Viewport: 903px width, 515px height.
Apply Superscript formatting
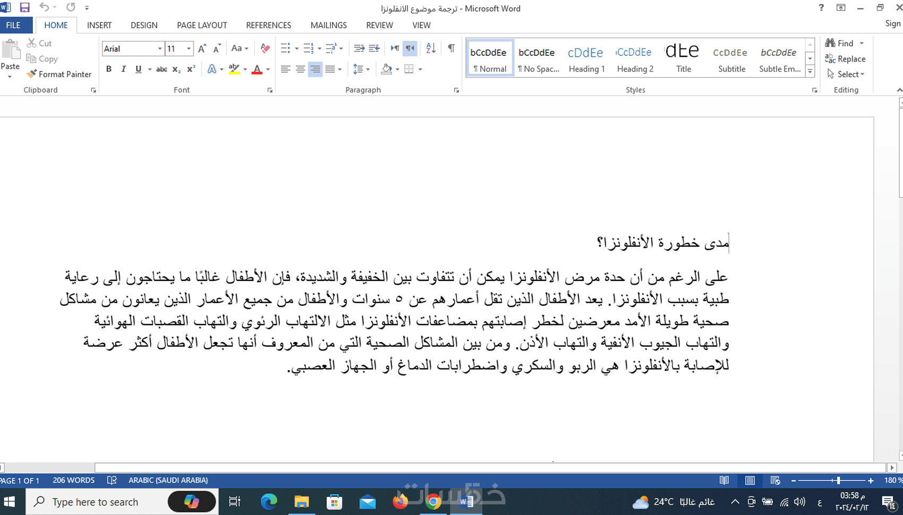191,69
